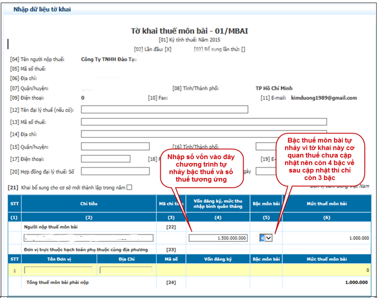This screenshot has height=298, width=379.
Task: Click the 'Chỉ tiêu' column header
Action: tap(89, 203)
